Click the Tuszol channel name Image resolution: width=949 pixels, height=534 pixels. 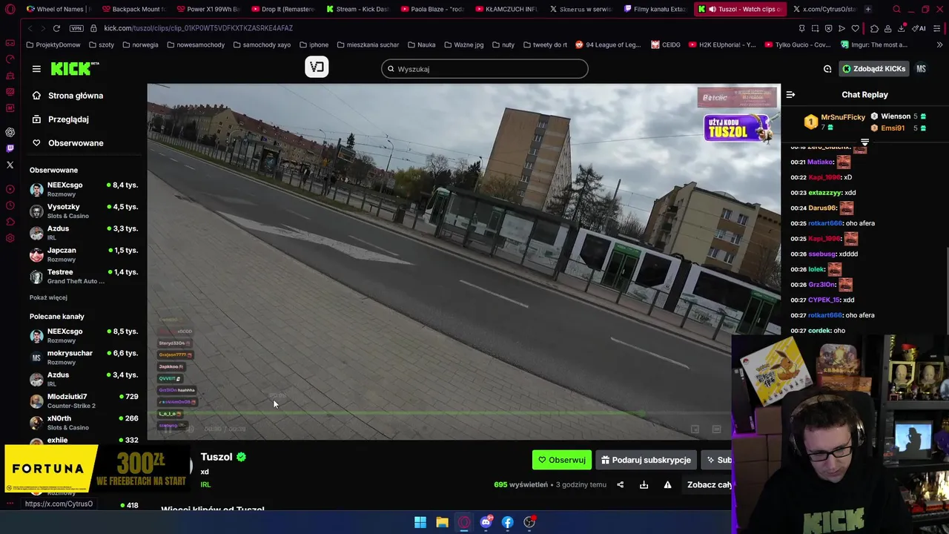(216, 457)
